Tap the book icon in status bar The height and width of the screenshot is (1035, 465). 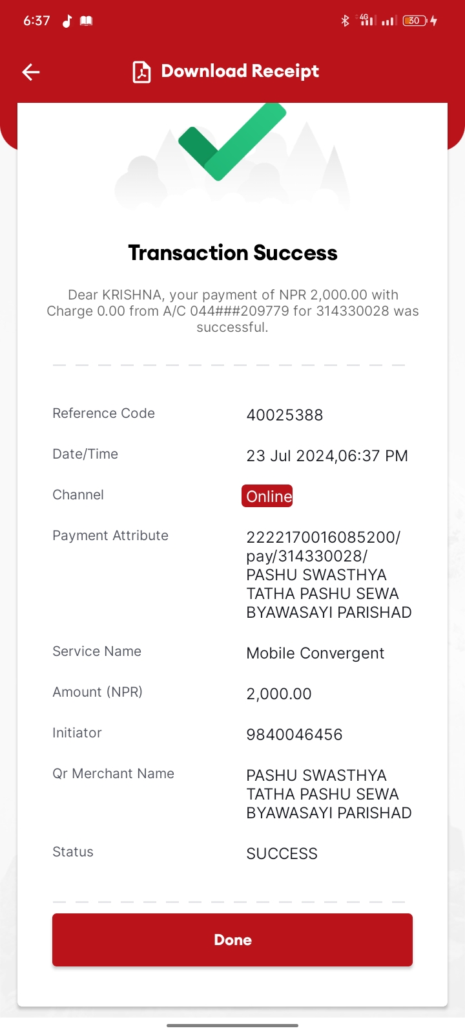click(x=86, y=21)
